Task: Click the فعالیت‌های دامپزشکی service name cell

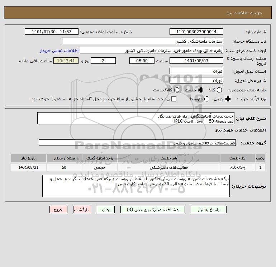Action: point(168,167)
